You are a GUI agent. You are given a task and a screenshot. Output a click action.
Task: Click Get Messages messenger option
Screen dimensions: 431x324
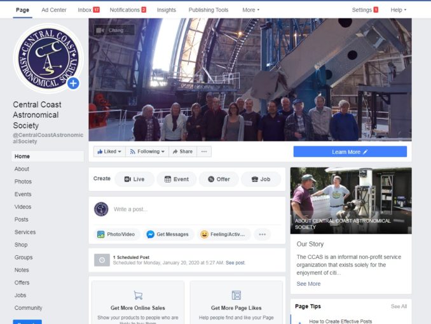(x=168, y=234)
